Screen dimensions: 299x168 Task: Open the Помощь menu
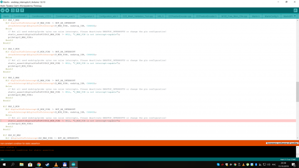37,6
